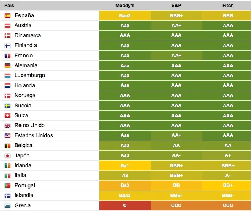Select the Moody's column header
The width and height of the screenshot is (251, 211).
tap(125, 6)
